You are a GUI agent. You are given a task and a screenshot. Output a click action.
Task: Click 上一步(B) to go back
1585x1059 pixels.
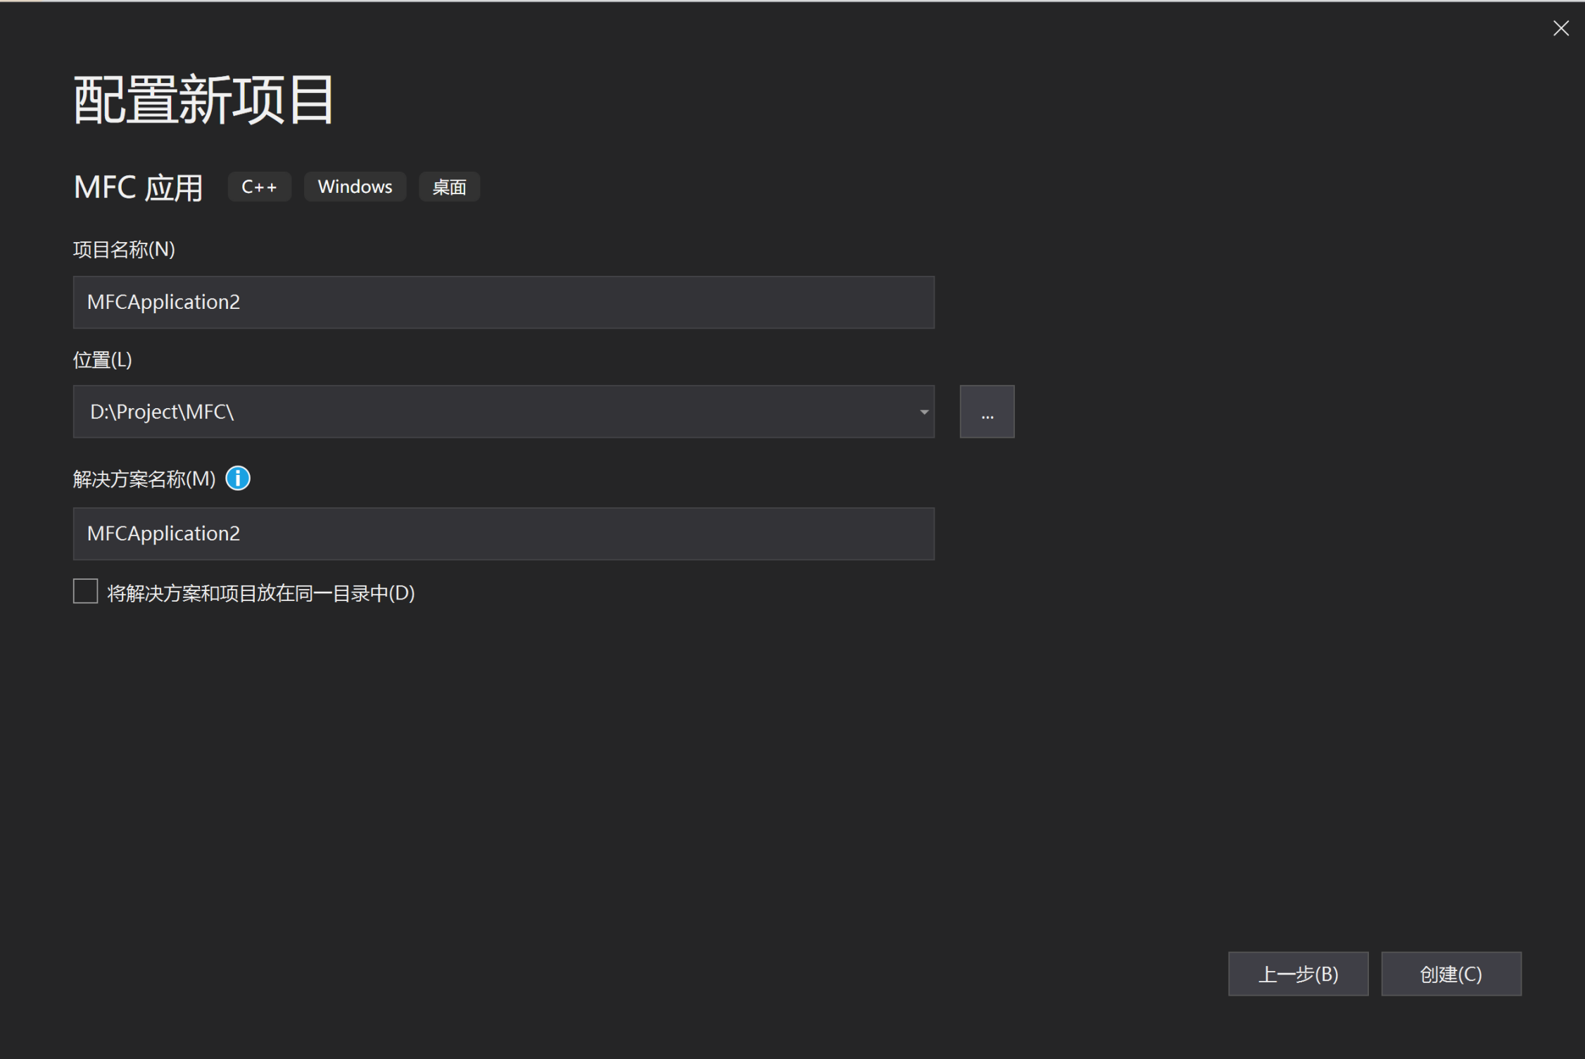[1298, 973]
